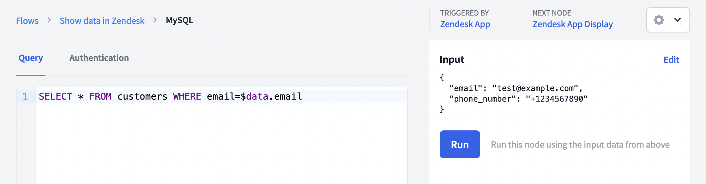Screen dimensions: 706x184
Task: Click the empty area of the query editor
Action: tap(221, 144)
